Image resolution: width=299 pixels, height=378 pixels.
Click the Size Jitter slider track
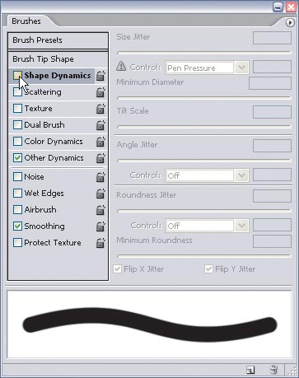tap(203, 53)
